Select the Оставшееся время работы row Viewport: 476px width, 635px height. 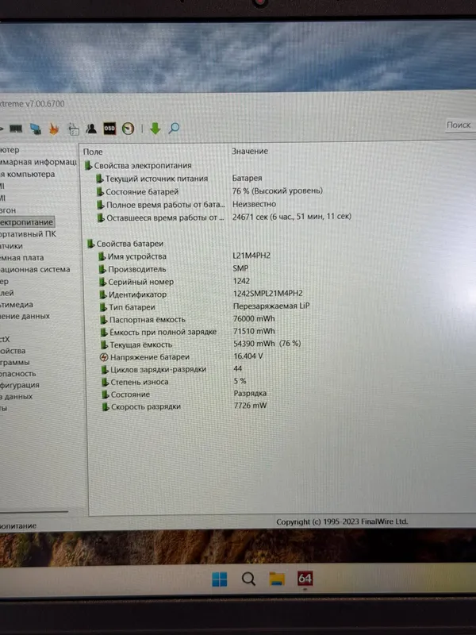click(x=161, y=217)
